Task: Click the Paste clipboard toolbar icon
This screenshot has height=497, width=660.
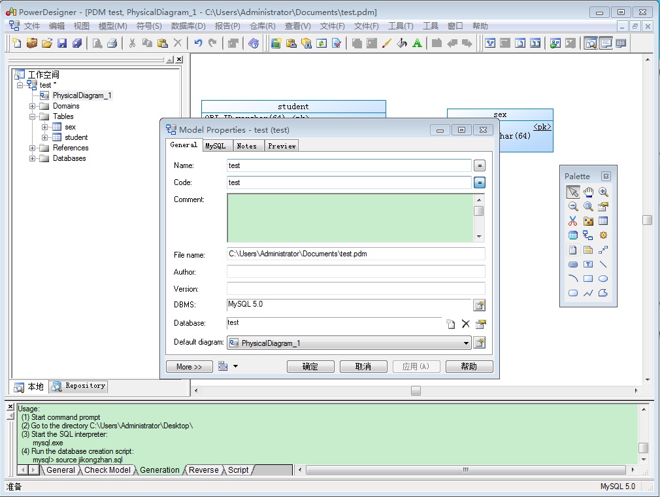Action: pyautogui.click(x=163, y=43)
